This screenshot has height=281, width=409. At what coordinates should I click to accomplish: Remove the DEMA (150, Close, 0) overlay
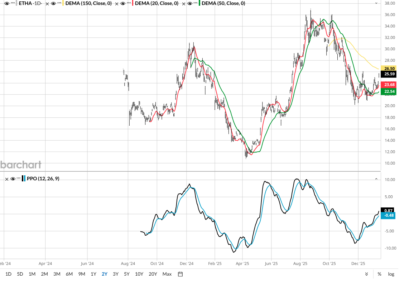(47, 3)
